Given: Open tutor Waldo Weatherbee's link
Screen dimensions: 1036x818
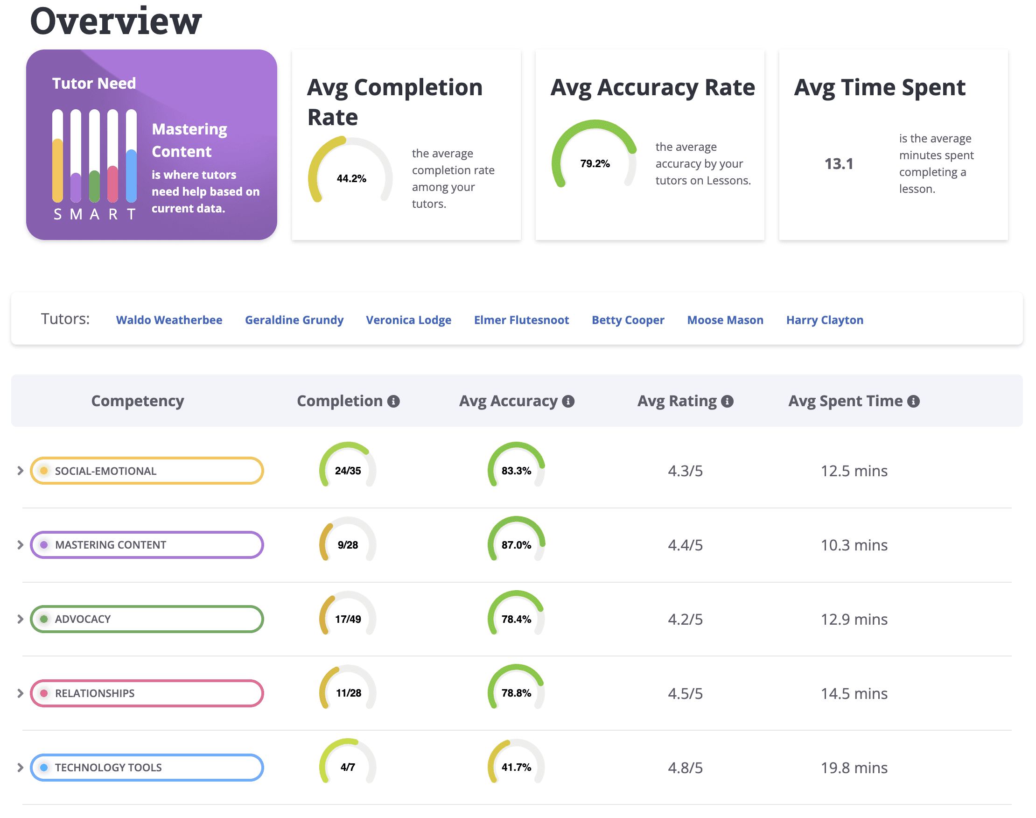Looking at the screenshot, I should tap(169, 320).
